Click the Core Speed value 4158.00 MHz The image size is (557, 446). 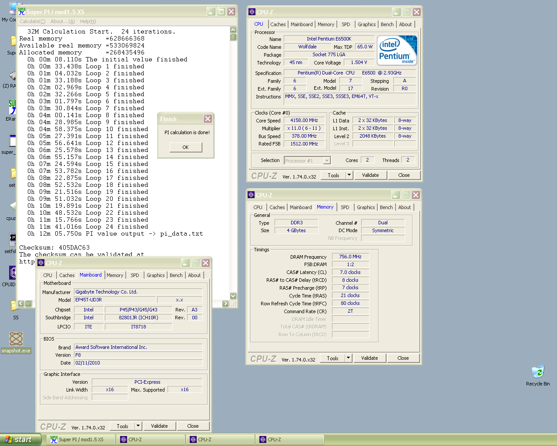click(304, 120)
